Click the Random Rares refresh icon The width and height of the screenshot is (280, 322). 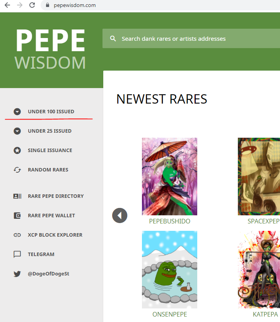click(17, 170)
